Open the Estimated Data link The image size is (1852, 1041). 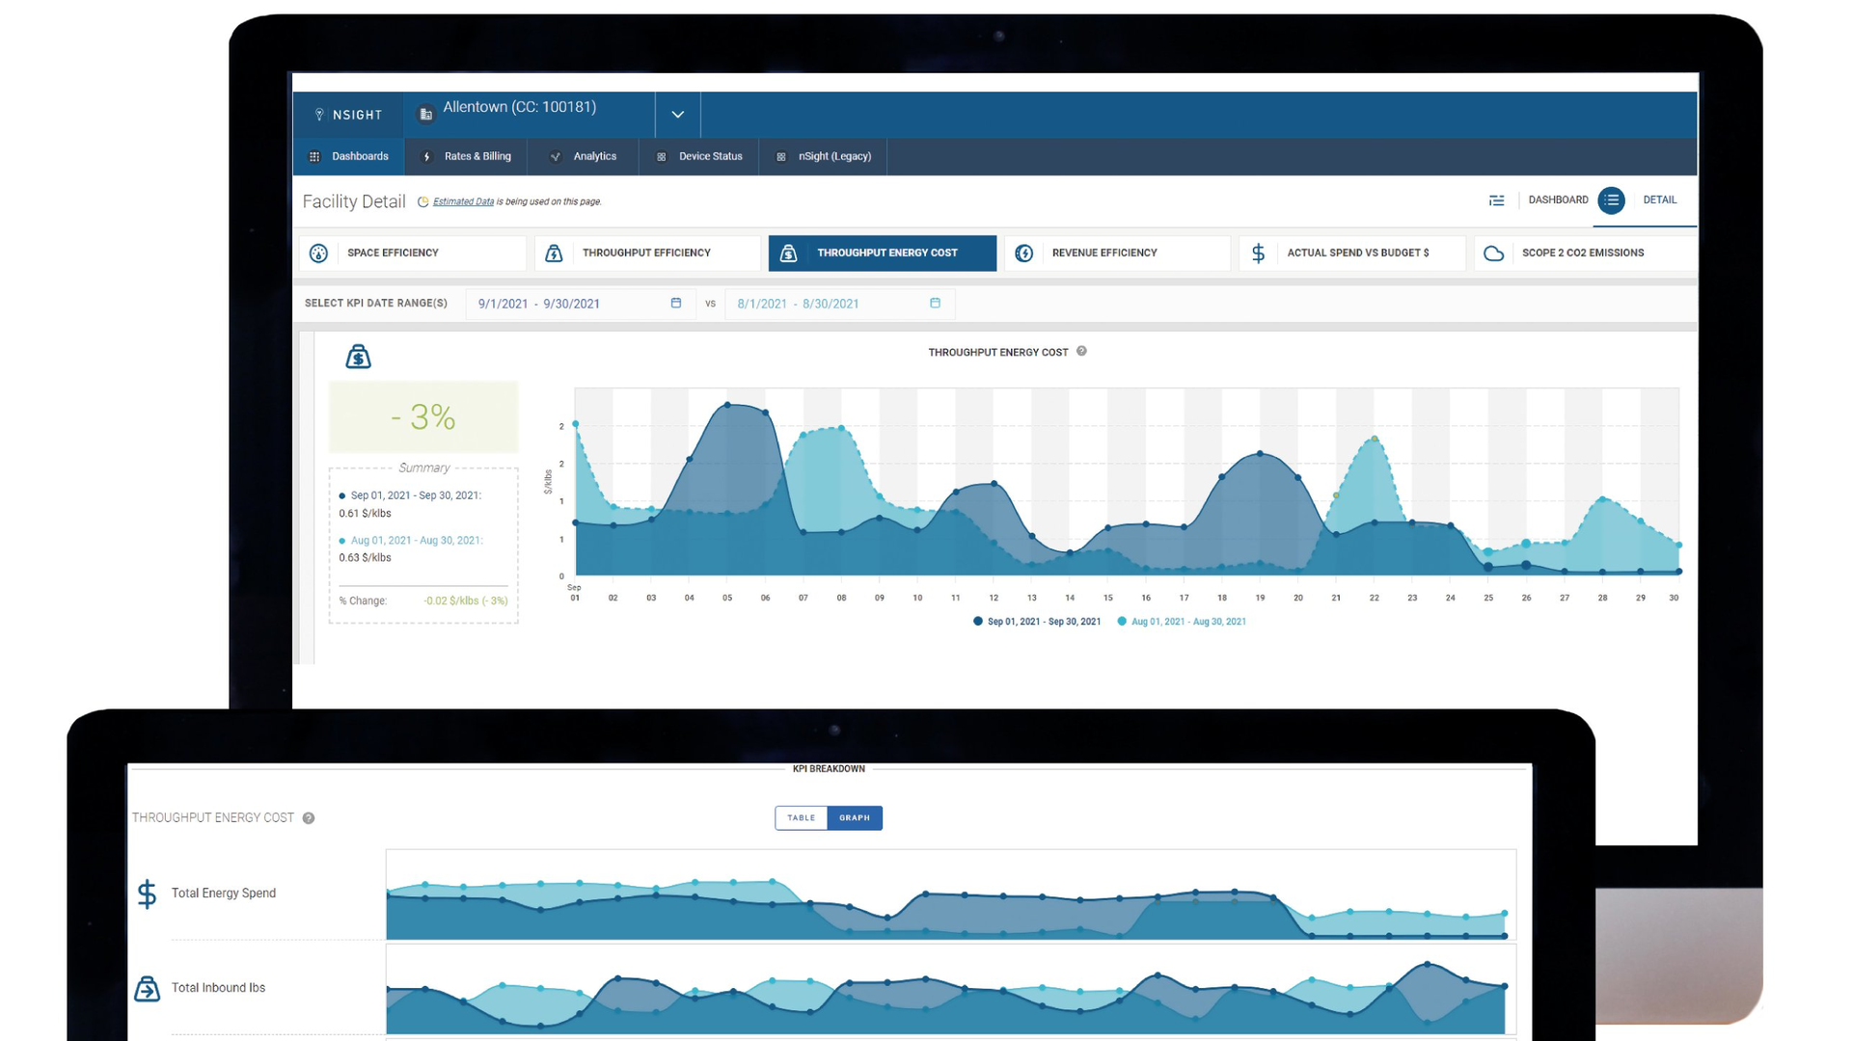(x=462, y=201)
